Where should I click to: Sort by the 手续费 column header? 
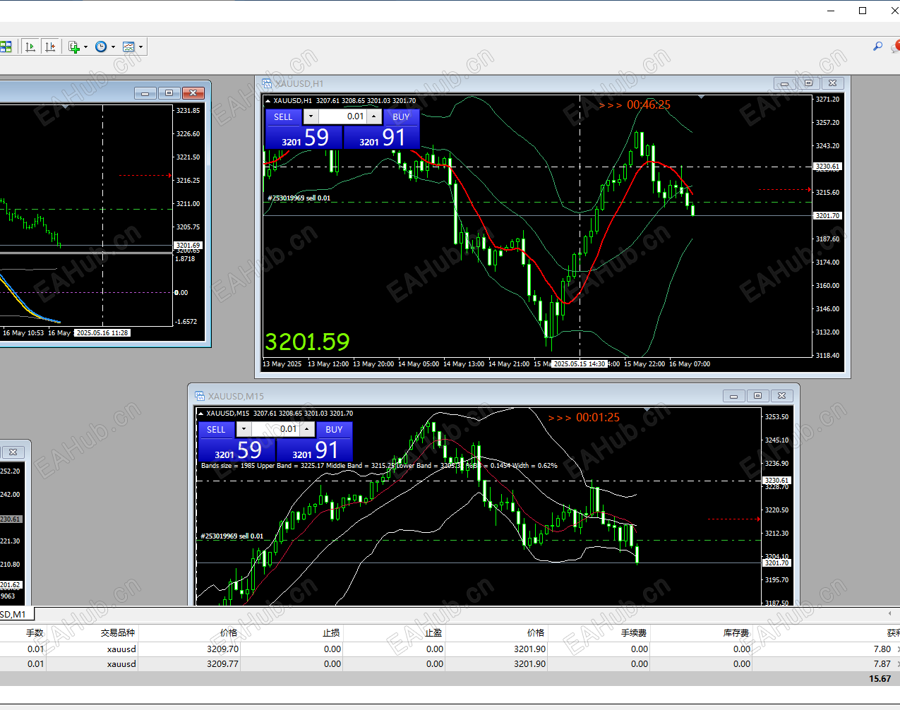tap(634, 633)
